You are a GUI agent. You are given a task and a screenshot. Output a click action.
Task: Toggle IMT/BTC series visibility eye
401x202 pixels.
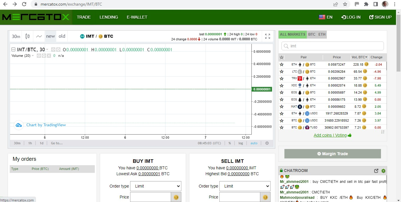click(53, 49)
